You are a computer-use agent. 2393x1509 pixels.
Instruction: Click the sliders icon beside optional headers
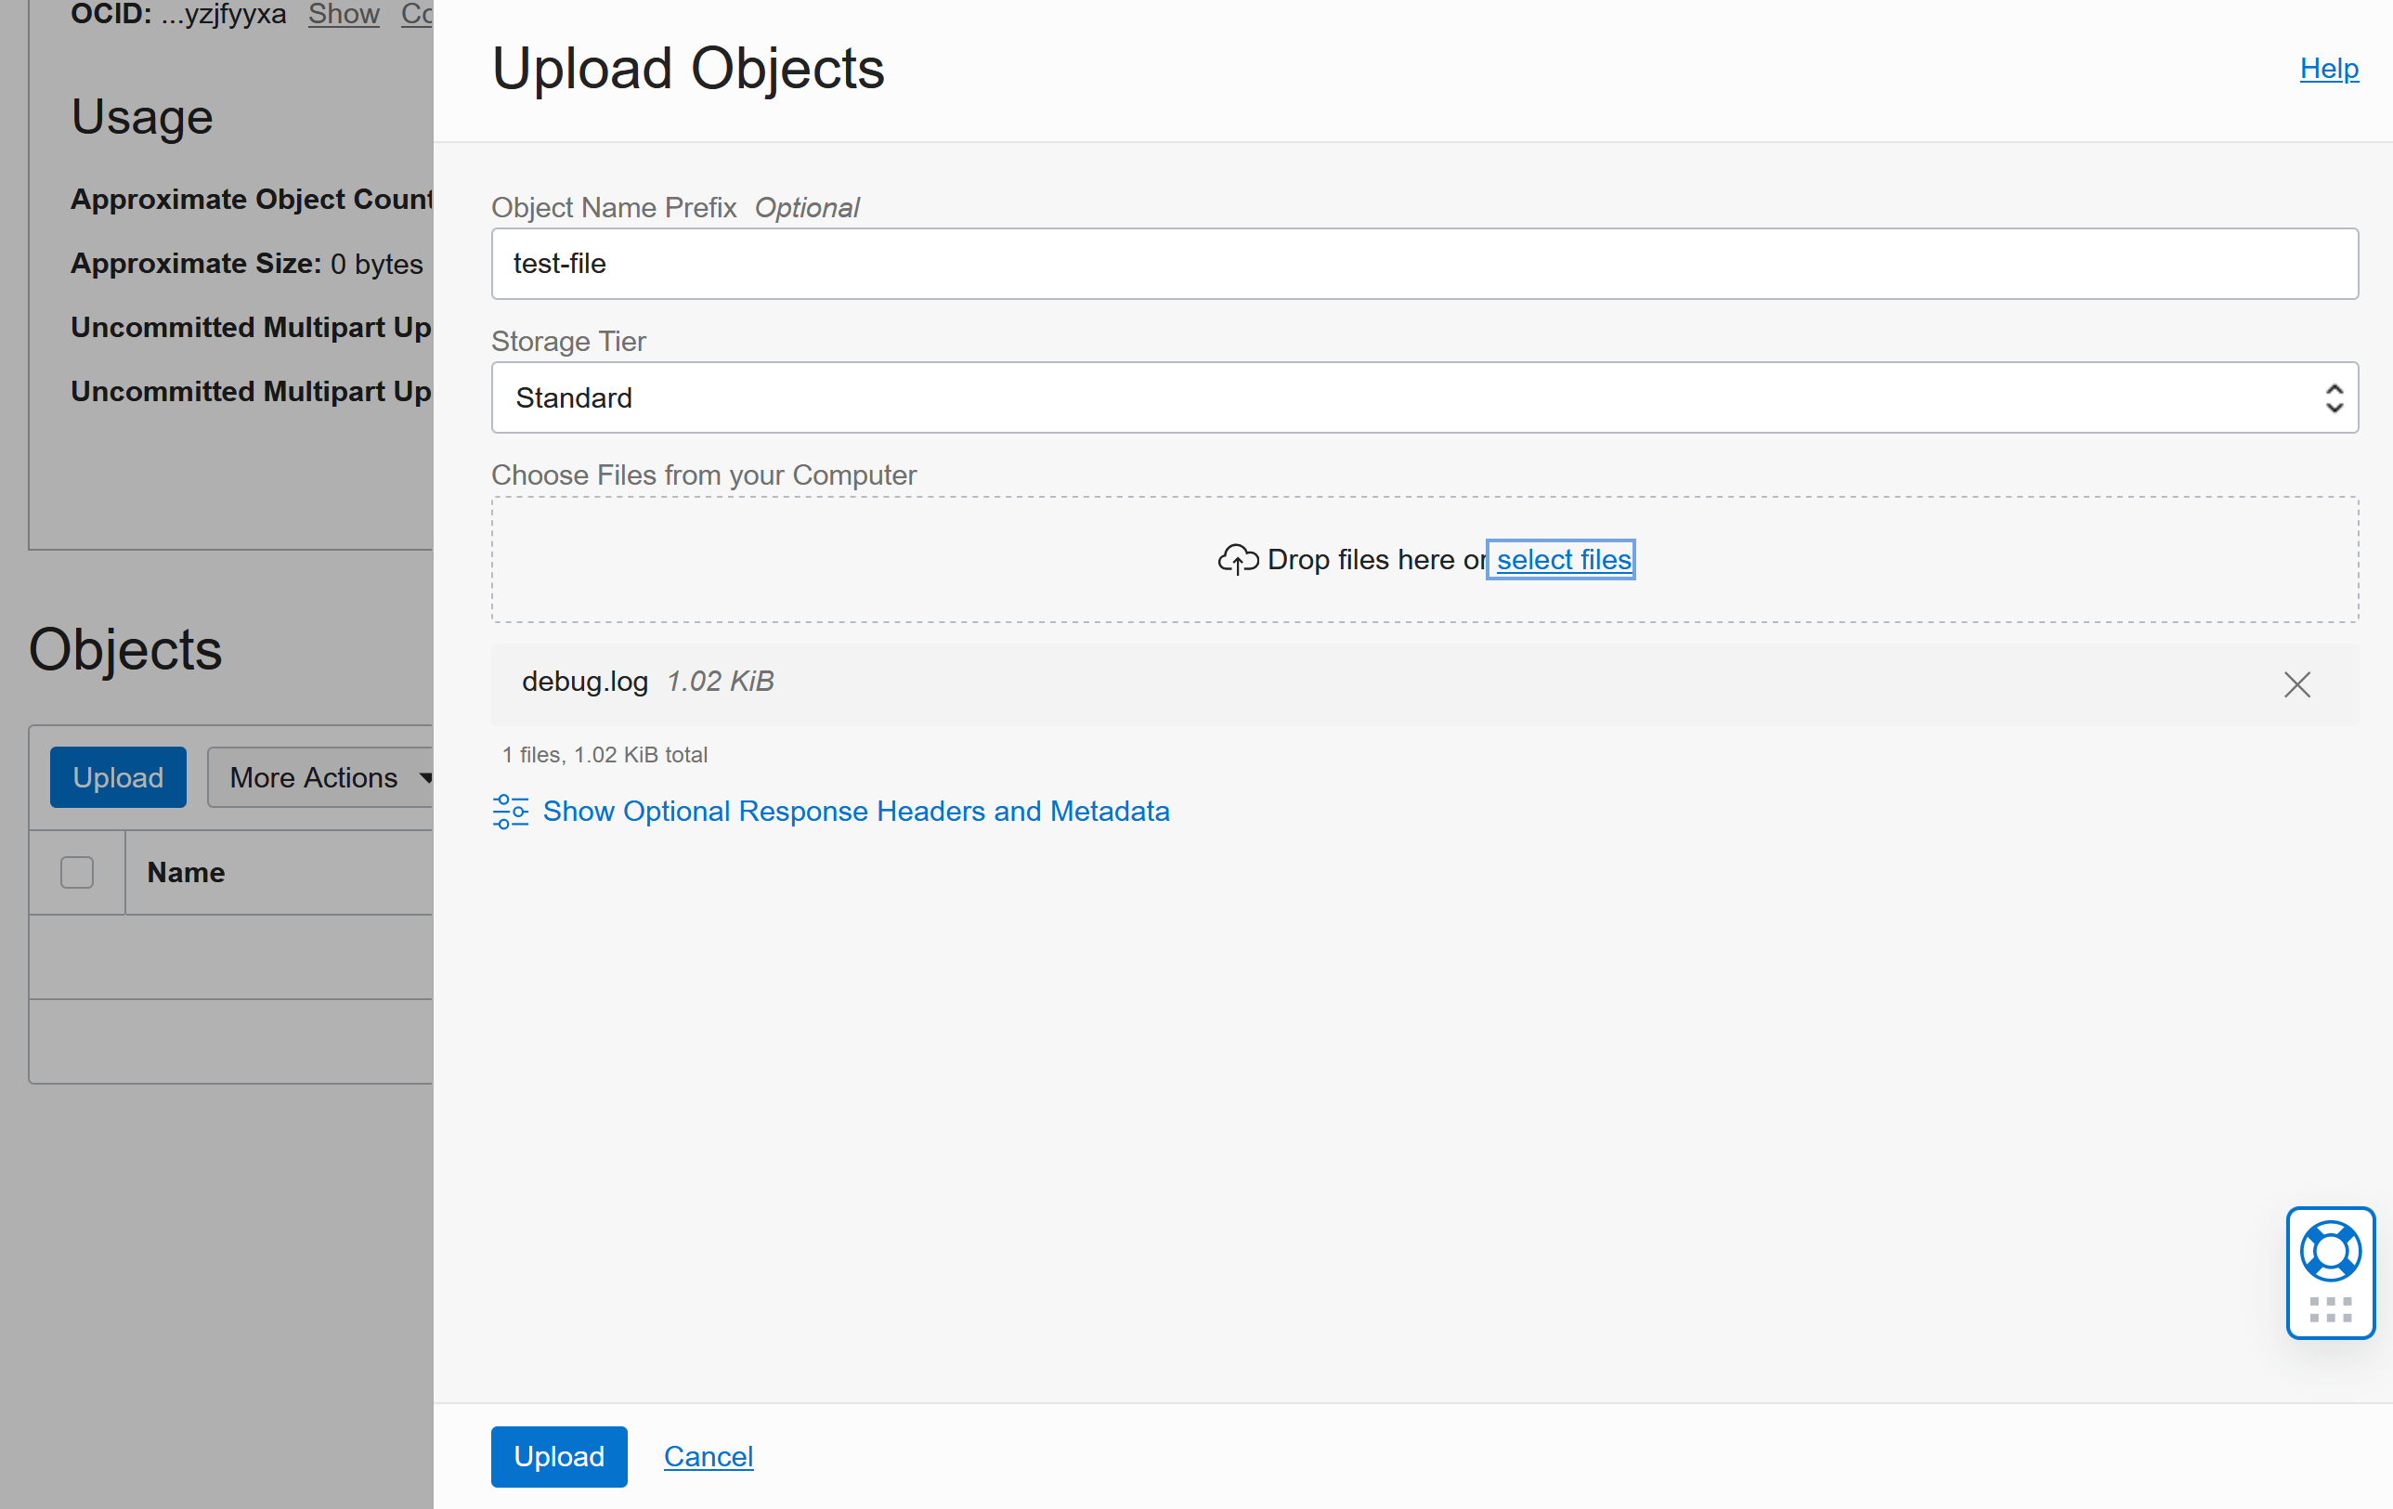click(511, 812)
